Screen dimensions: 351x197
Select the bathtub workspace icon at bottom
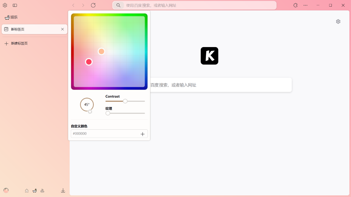click(35, 190)
